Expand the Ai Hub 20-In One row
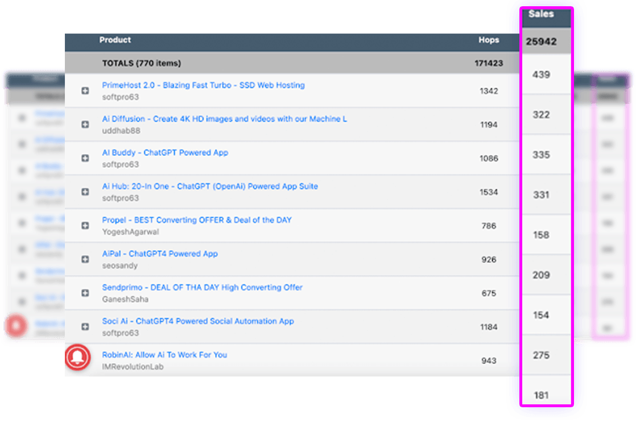Screen dimensions: 636x422 tap(85, 192)
